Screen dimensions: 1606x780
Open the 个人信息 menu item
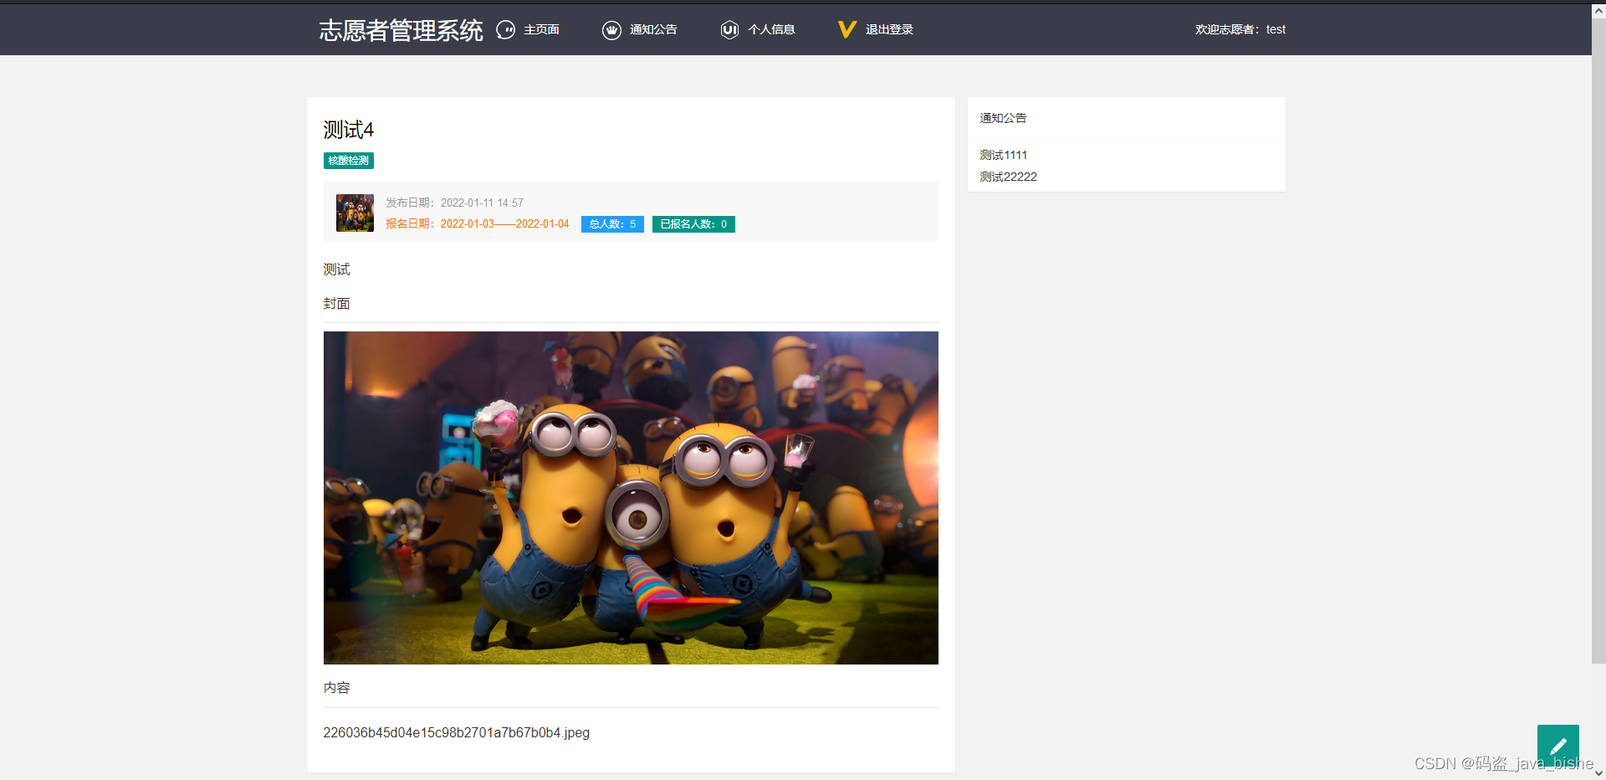(771, 29)
